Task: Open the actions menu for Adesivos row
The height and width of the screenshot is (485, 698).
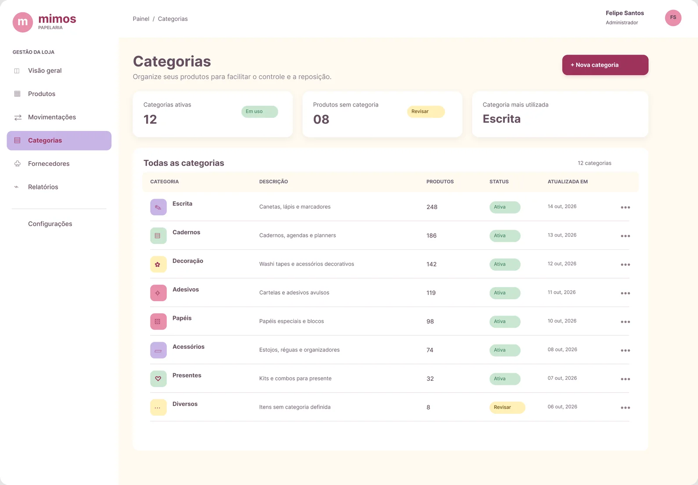Action: pos(625,293)
